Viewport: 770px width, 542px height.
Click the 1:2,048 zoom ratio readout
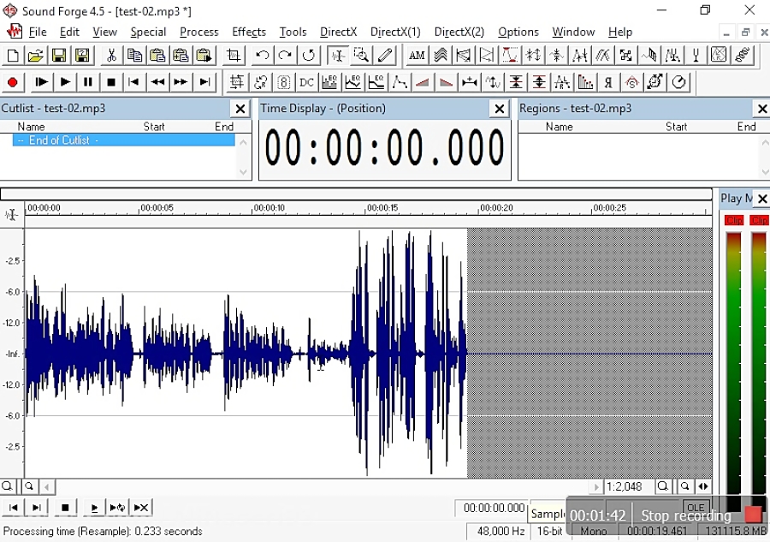pyautogui.click(x=625, y=486)
